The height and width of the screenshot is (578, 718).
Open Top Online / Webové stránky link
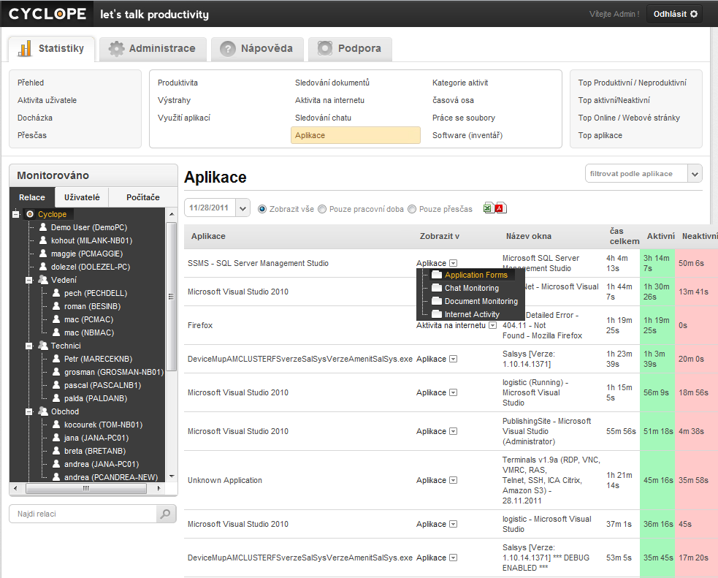pos(629,118)
